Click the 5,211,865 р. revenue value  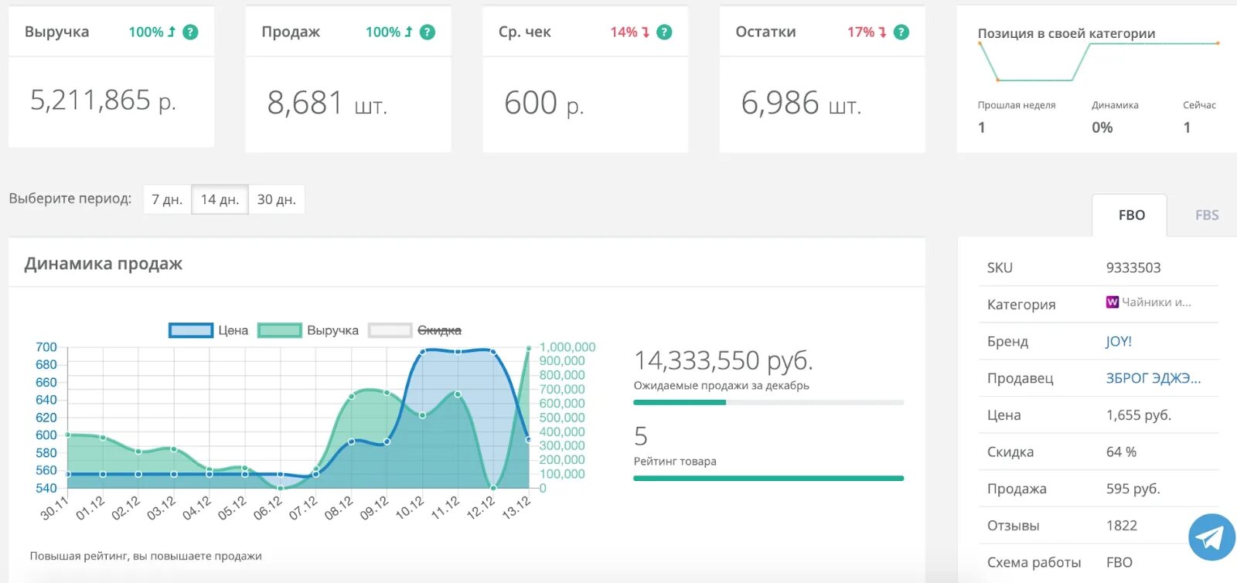104,101
